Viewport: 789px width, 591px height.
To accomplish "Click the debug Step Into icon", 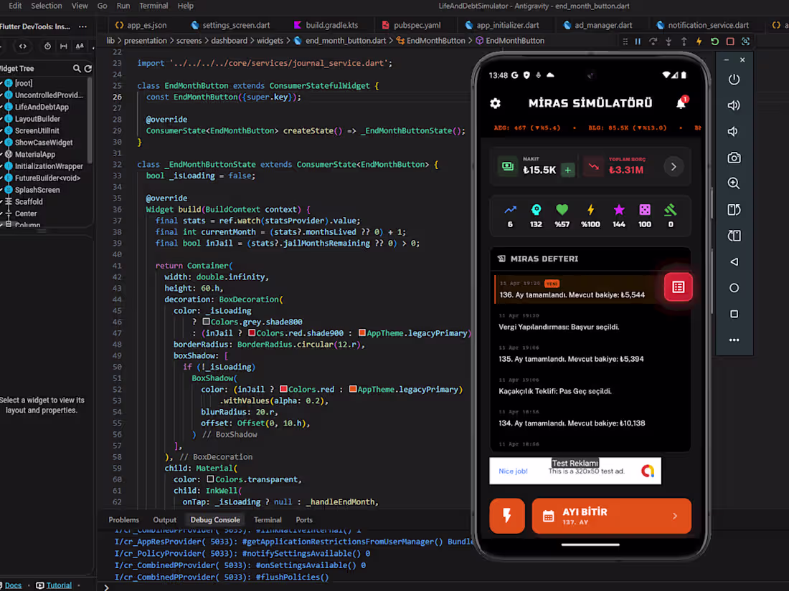I will point(668,42).
